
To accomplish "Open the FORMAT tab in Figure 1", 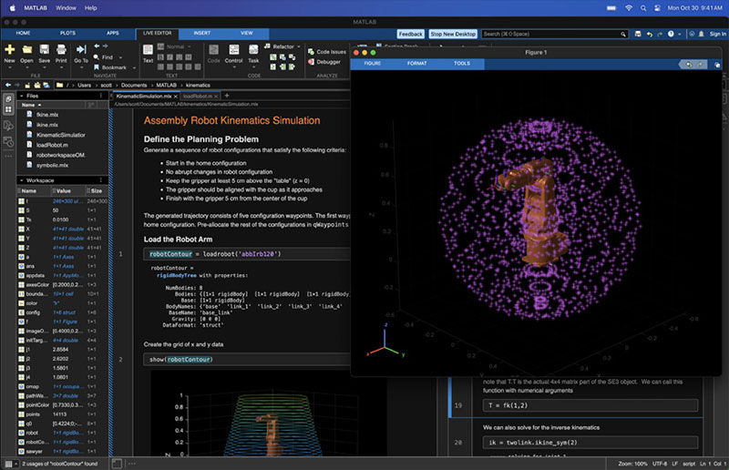I will (416, 63).
